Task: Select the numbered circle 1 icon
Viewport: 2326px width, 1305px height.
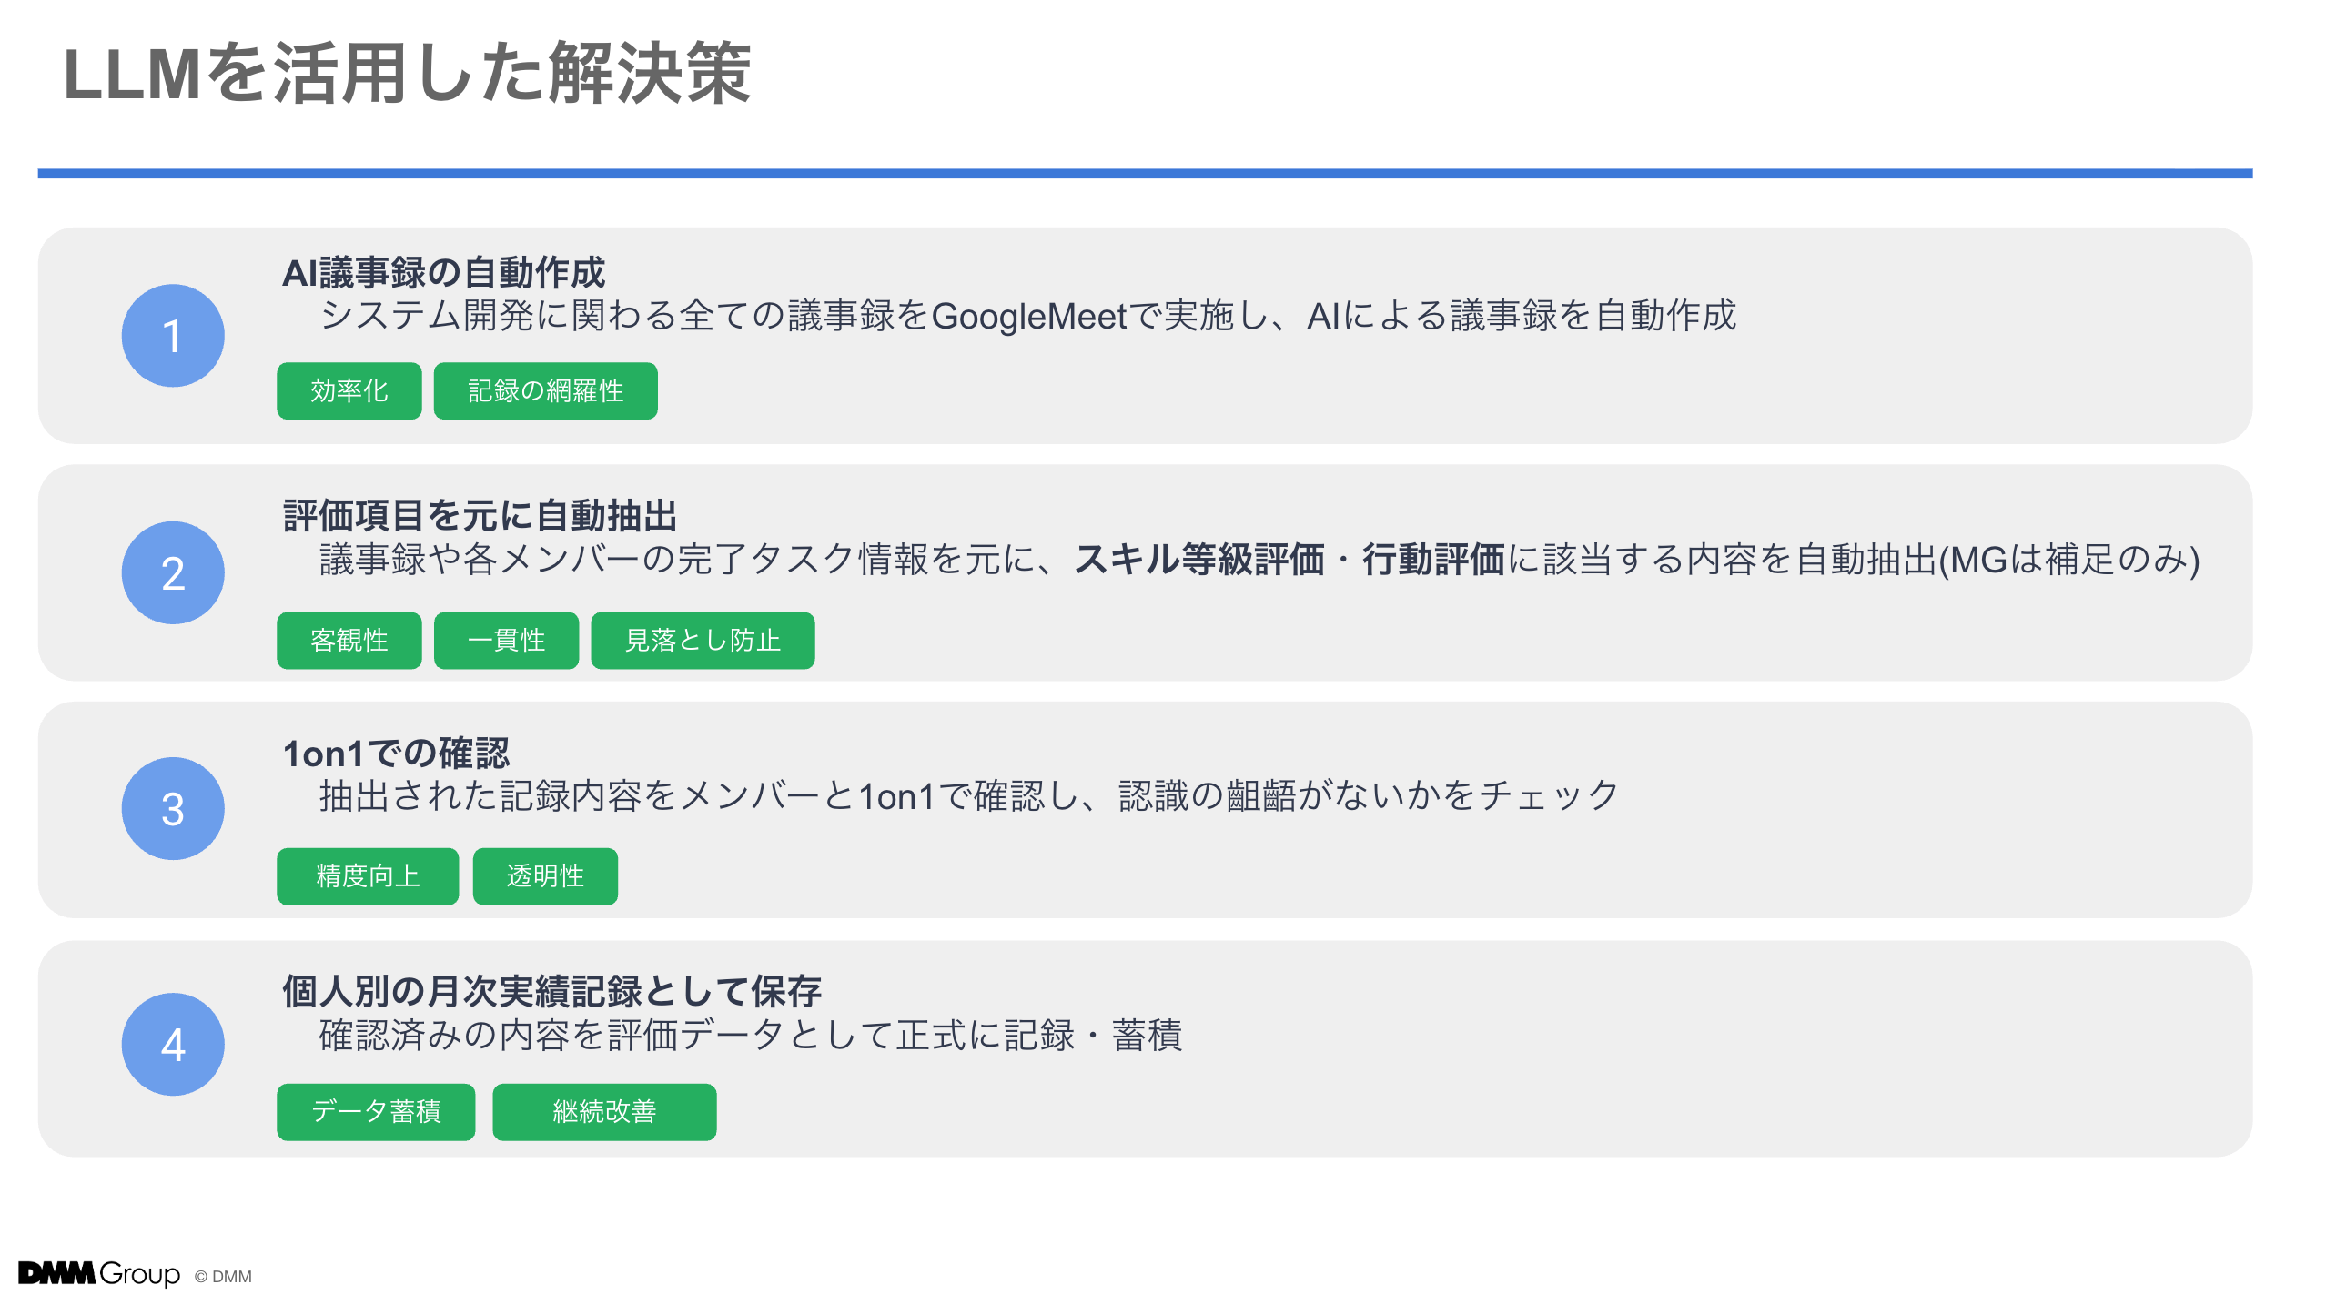Action: 172,335
